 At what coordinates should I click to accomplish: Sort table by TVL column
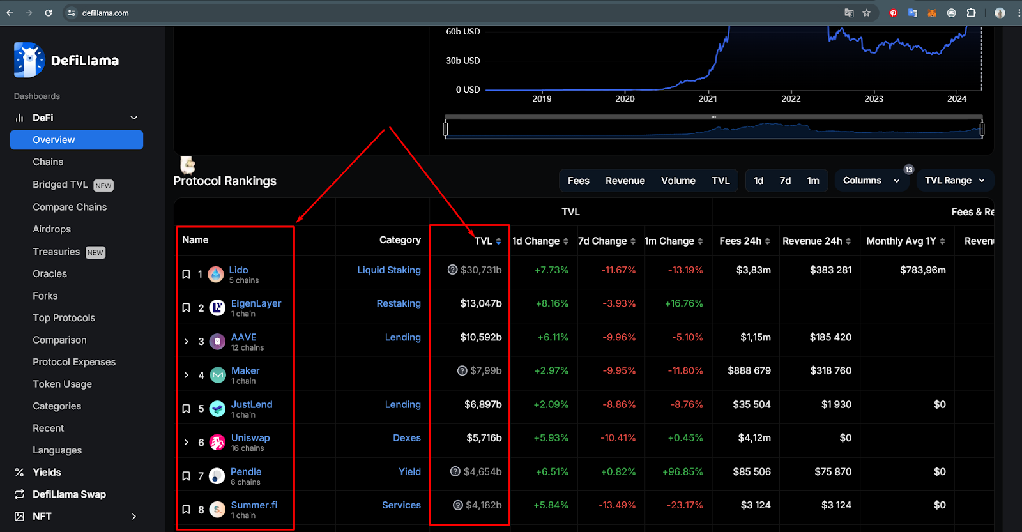pyautogui.click(x=488, y=241)
